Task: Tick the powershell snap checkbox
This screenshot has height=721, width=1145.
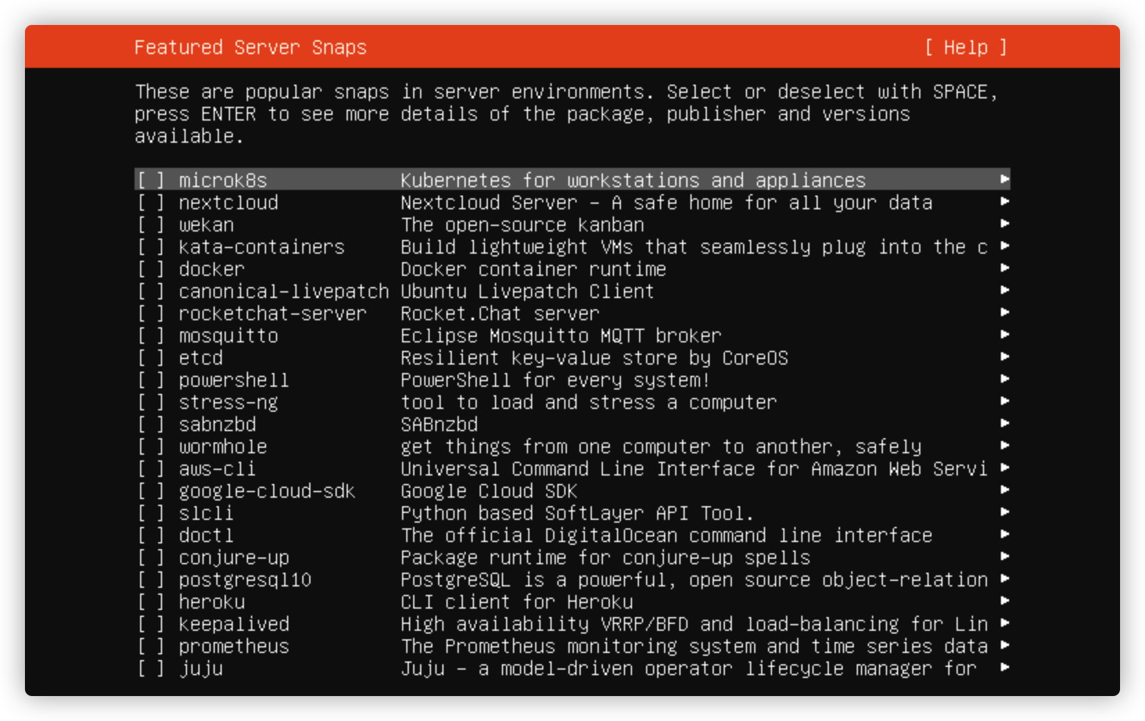Action: point(150,380)
